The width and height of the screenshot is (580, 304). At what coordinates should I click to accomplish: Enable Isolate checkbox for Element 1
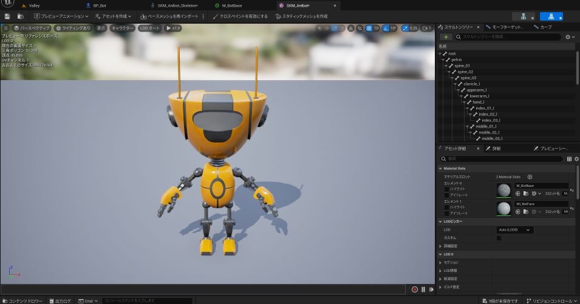tap(447, 213)
